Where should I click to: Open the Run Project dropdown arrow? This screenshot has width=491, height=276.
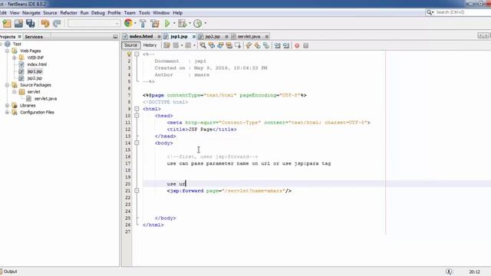(x=174, y=24)
